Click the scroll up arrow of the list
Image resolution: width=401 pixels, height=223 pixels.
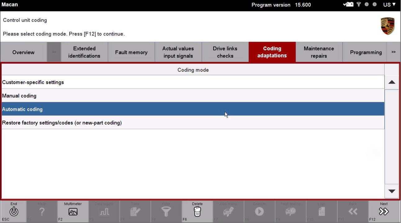click(x=392, y=82)
